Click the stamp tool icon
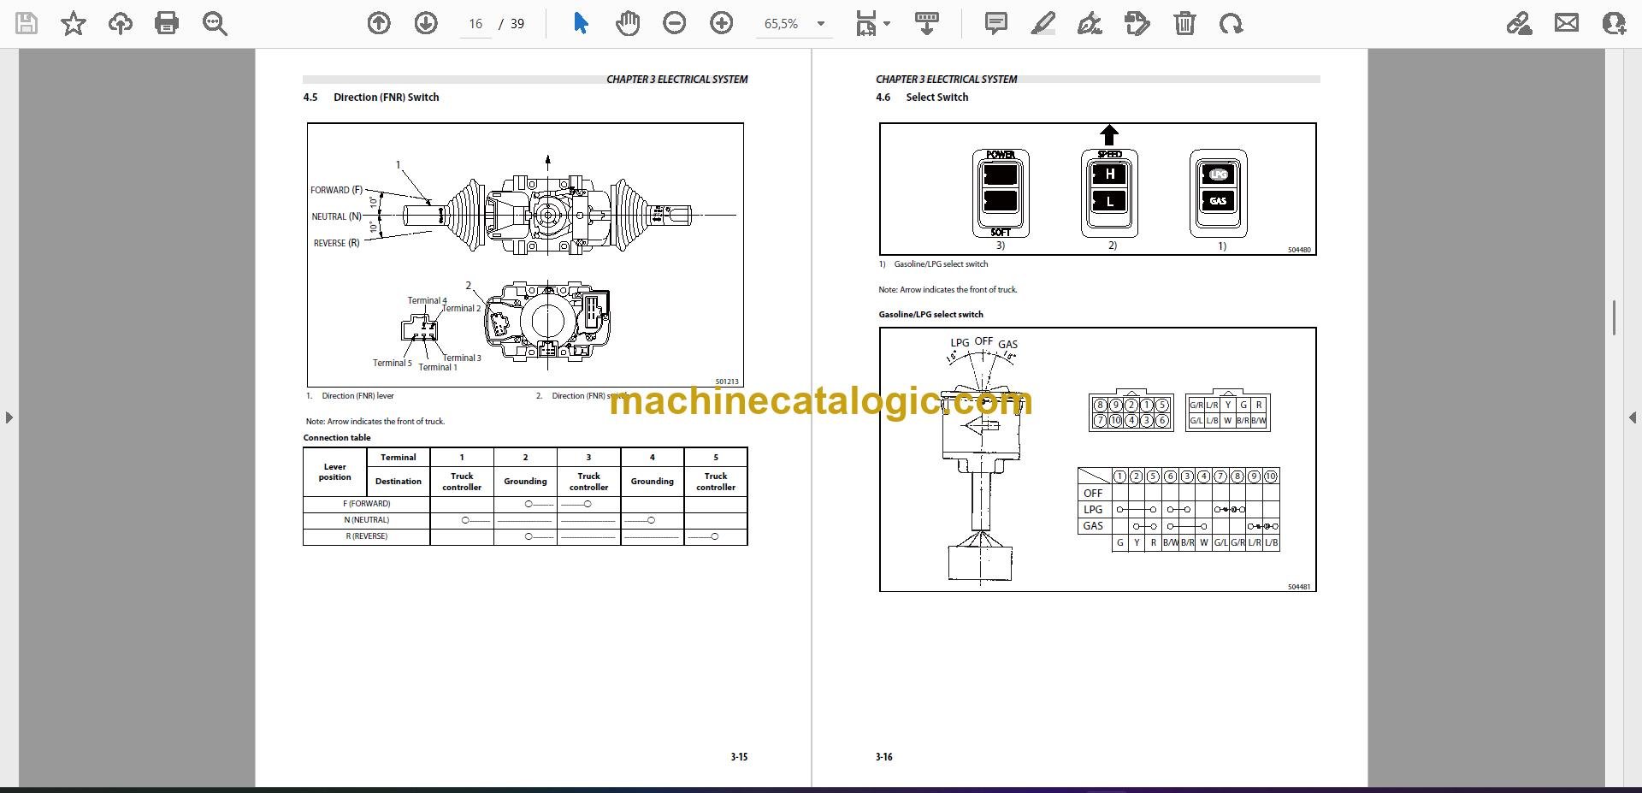Viewport: 1642px width, 793px height. click(1137, 23)
